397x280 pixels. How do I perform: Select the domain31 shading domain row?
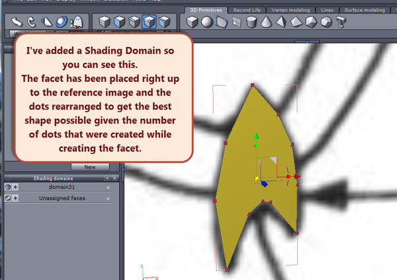62,187
